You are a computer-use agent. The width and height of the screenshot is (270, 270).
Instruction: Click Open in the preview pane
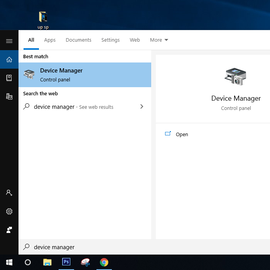tap(182, 134)
